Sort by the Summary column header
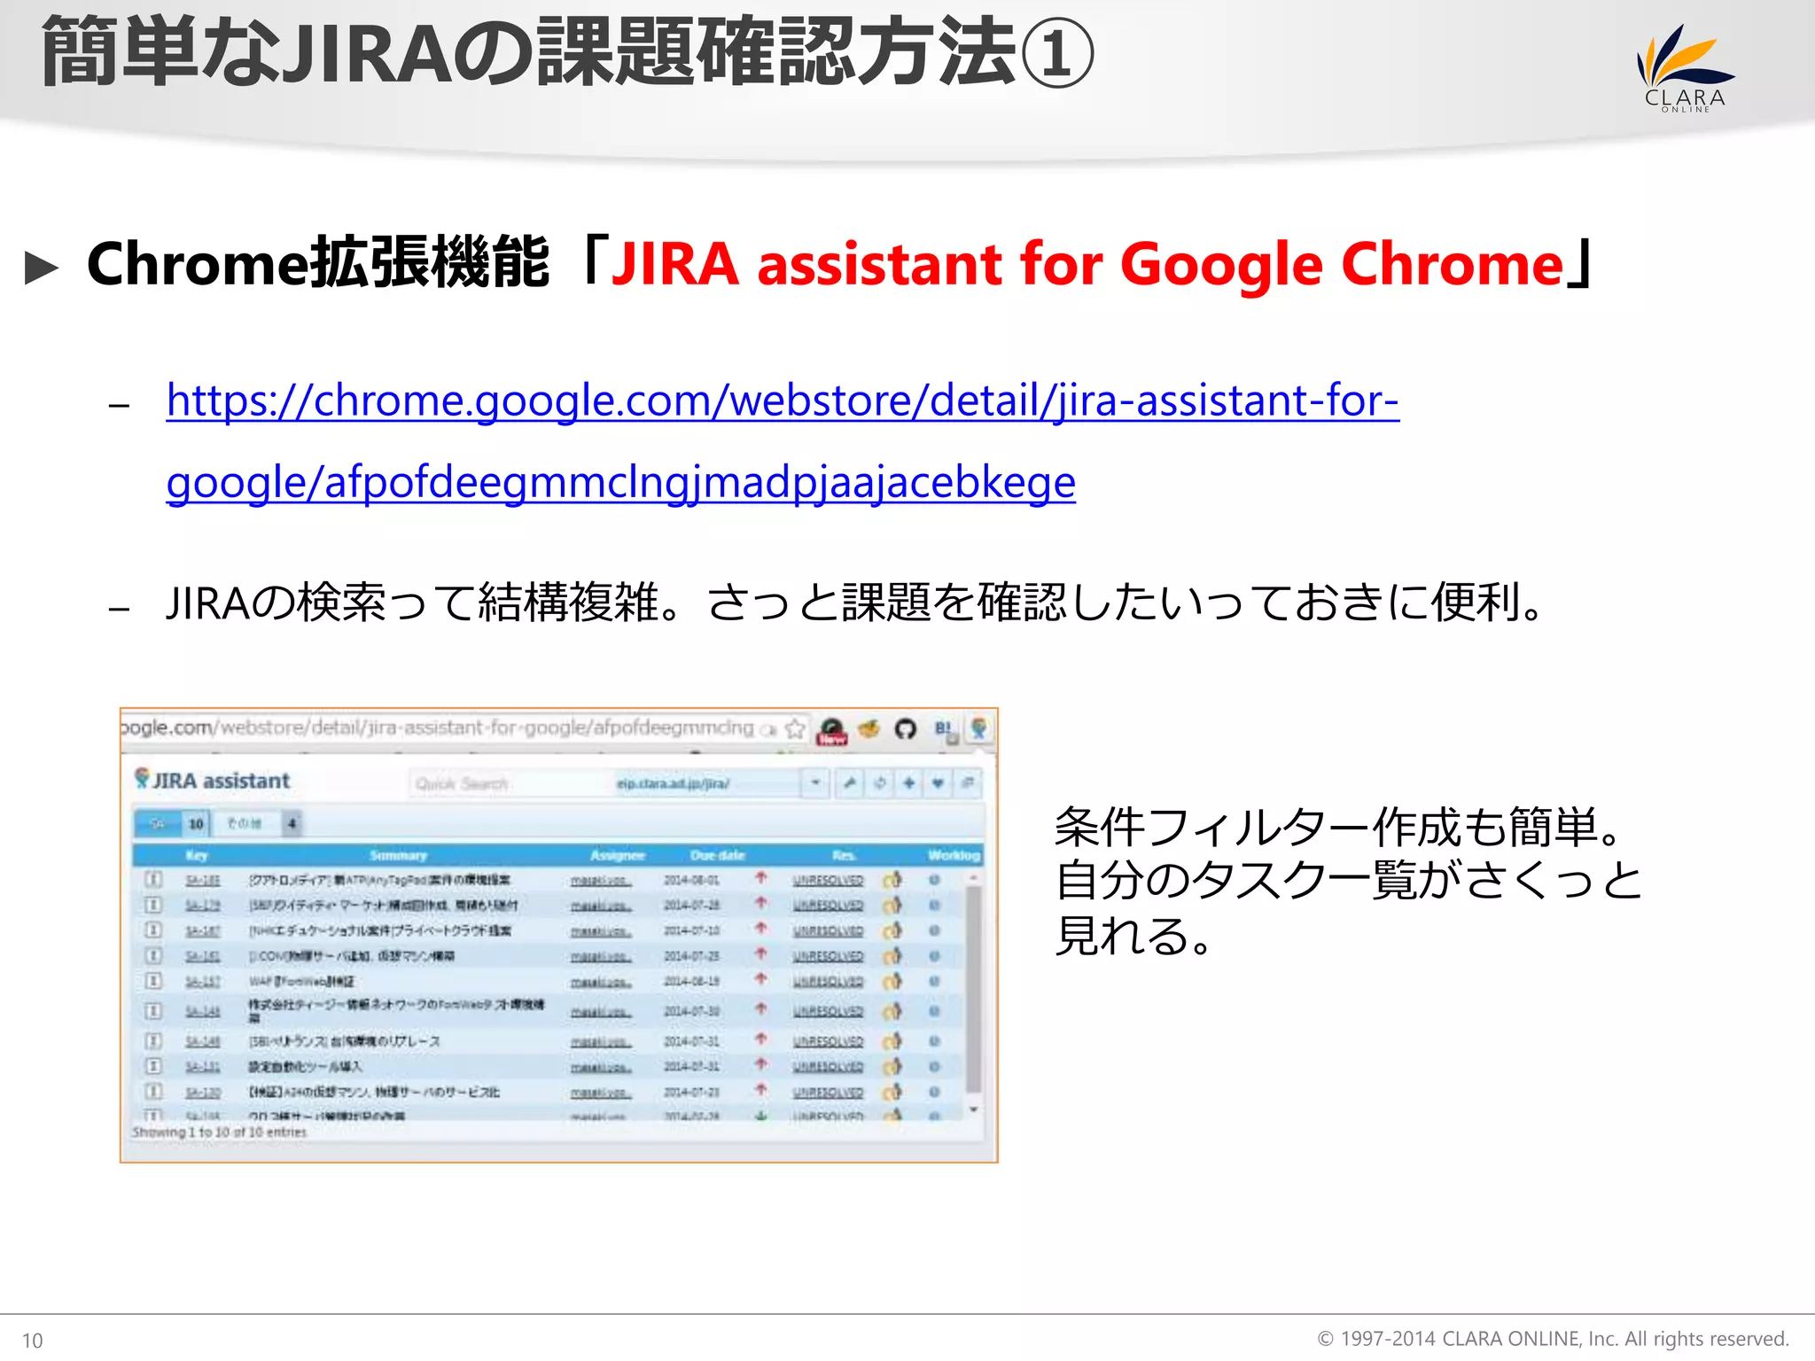The width and height of the screenshot is (1815, 1361). pos(398,855)
